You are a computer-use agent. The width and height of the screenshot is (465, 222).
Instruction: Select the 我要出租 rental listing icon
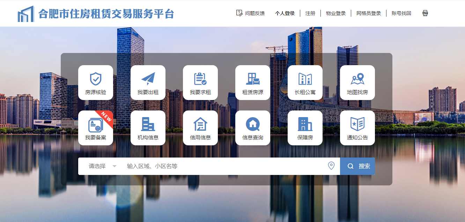[x=148, y=83]
